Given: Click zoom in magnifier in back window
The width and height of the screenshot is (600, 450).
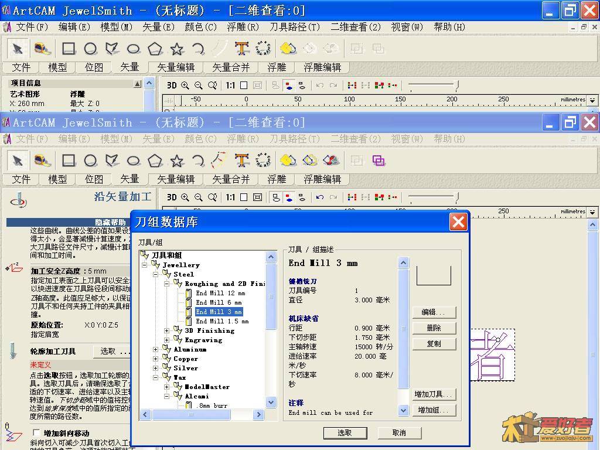Looking at the screenshot, I should click(185, 86).
